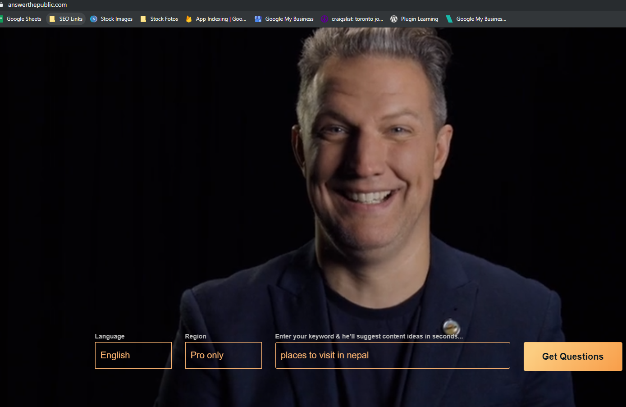Expand the Stock Fotos bookmark folder

159,19
